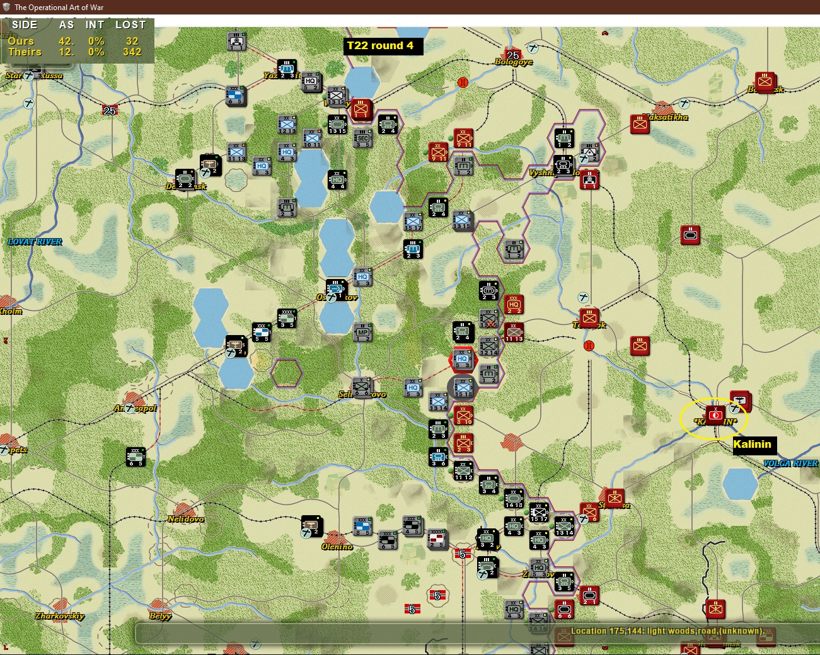Click the red air unit beside Kalinin
The height and width of the screenshot is (655, 820).
click(740, 400)
